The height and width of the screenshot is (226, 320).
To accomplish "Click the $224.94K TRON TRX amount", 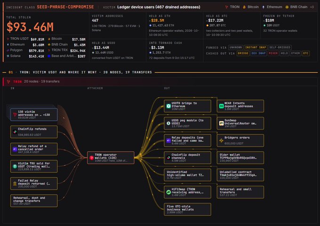I will coord(78,51).
